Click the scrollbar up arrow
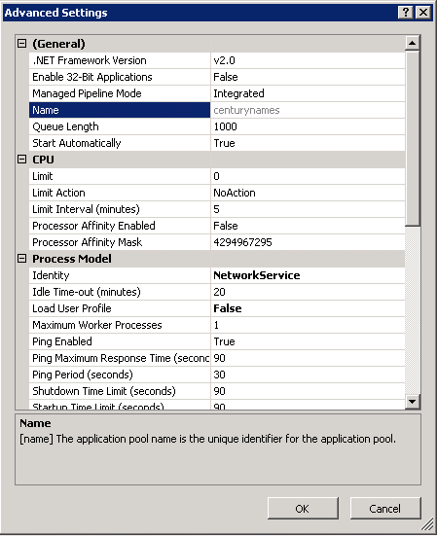The height and width of the screenshot is (536, 437). click(413, 43)
